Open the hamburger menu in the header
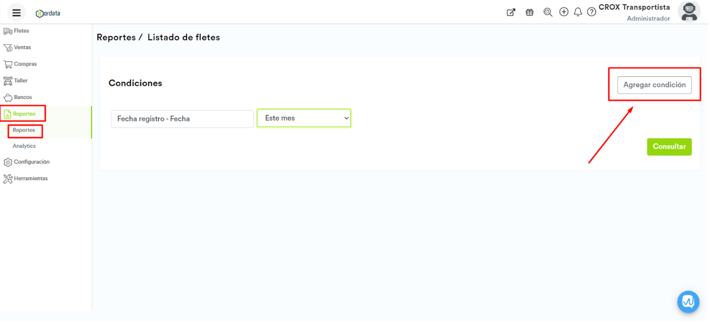 tap(17, 13)
